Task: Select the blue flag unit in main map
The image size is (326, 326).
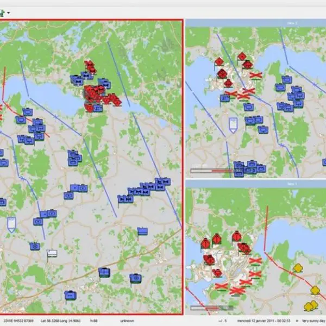Action: (142, 231)
